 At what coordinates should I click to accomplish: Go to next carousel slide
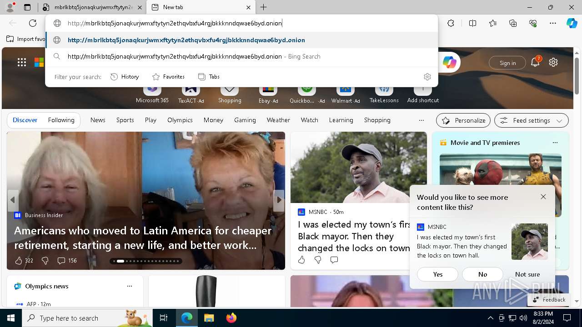(x=279, y=200)
